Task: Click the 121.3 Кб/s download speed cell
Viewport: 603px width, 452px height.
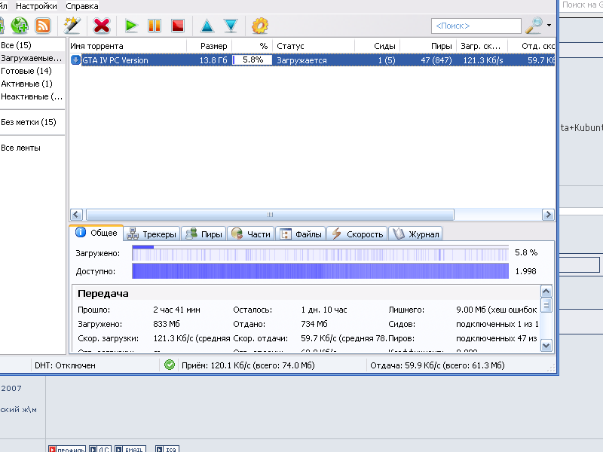Action: pos(483,60)
